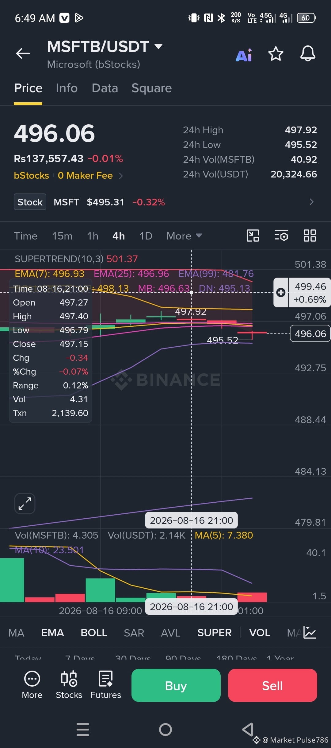Image resolution: width=331 pixels, height=748 pixels.
Task: Select the 15m chart interval
Action: (62, 236)
